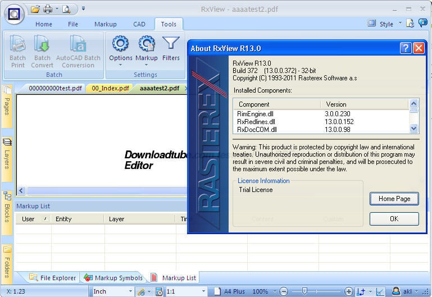Click the scale calibration status icon
432x297 pixels.
[x=159, y=291]
